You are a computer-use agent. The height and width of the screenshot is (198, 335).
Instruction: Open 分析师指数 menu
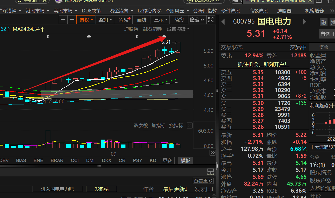[x=205, y=11]
